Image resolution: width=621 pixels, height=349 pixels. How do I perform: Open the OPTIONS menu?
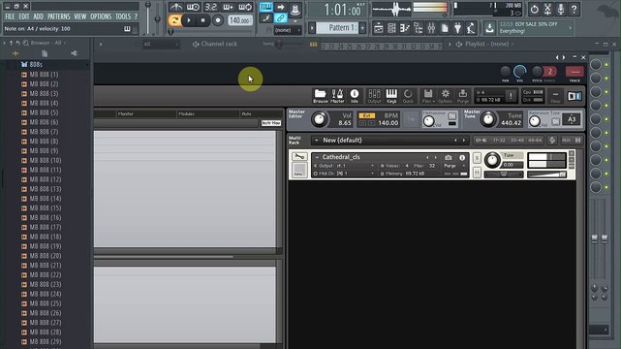click(x=101, y=16)
